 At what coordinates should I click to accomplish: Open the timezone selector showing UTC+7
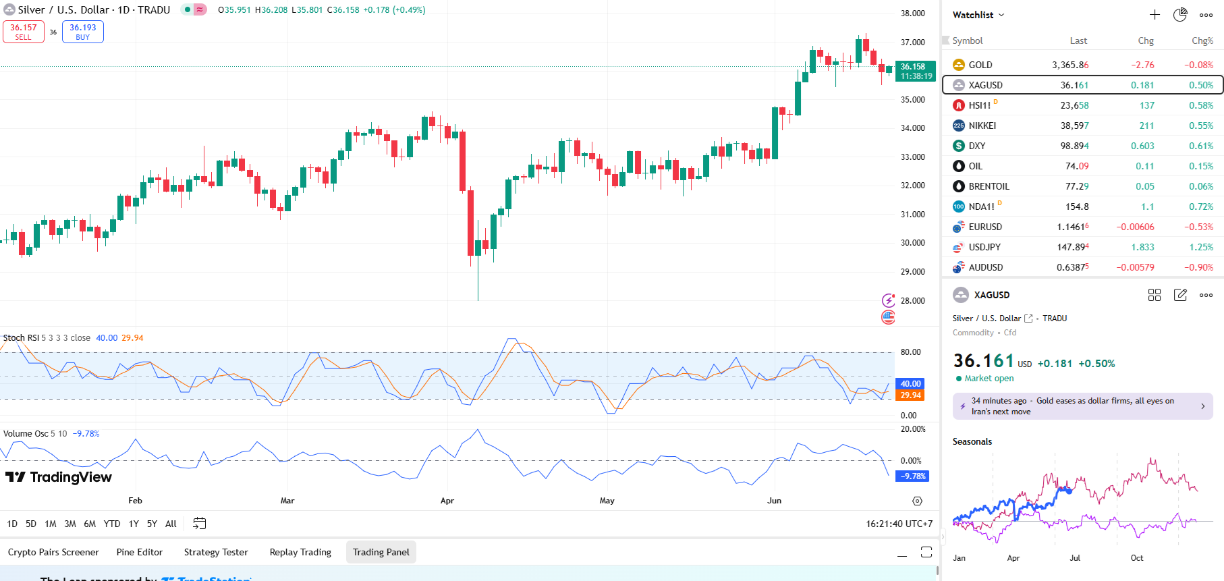click(x=899, y=524)
